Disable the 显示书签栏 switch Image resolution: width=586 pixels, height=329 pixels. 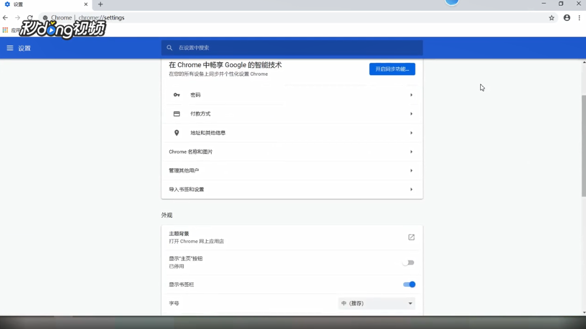tap(409, 284)
